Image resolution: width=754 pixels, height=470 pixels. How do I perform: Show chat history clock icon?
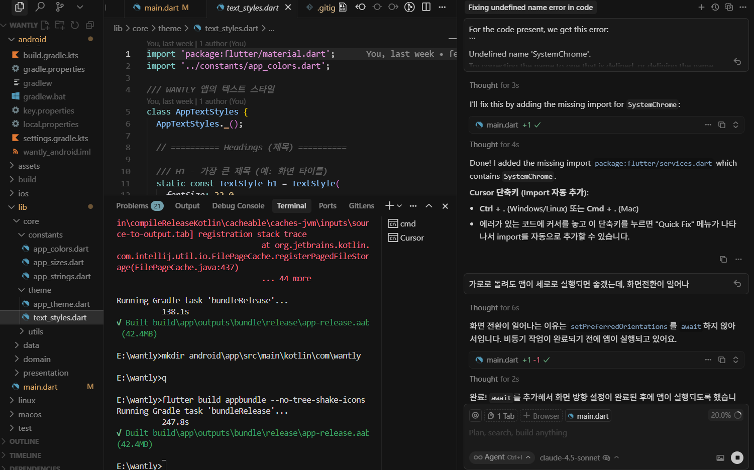pos(715,7)
